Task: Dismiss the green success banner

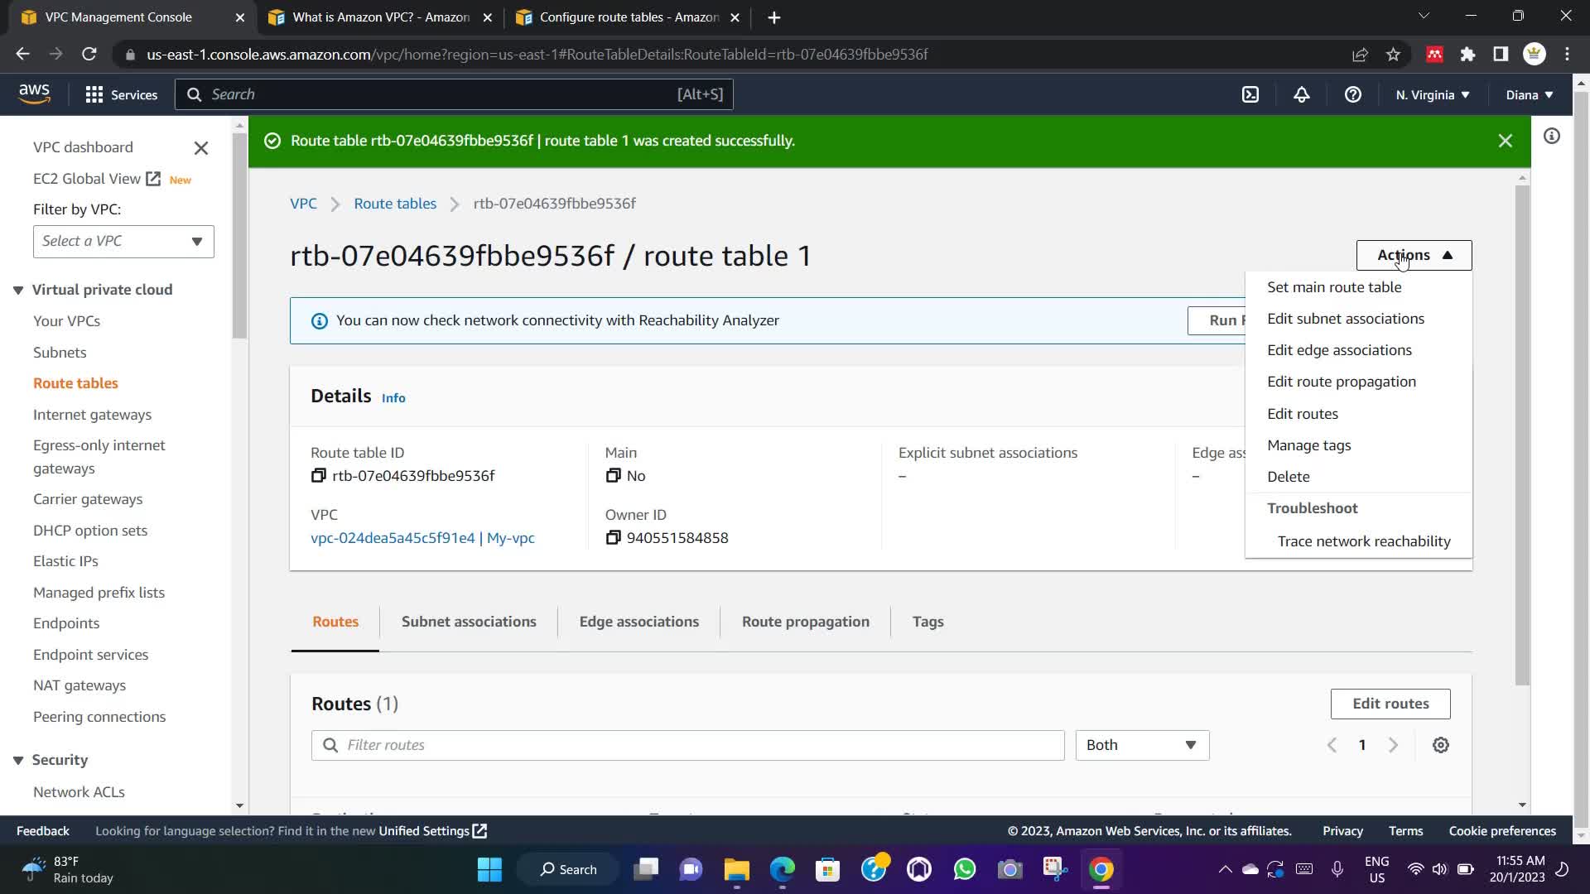Action: coord(1506,141)
